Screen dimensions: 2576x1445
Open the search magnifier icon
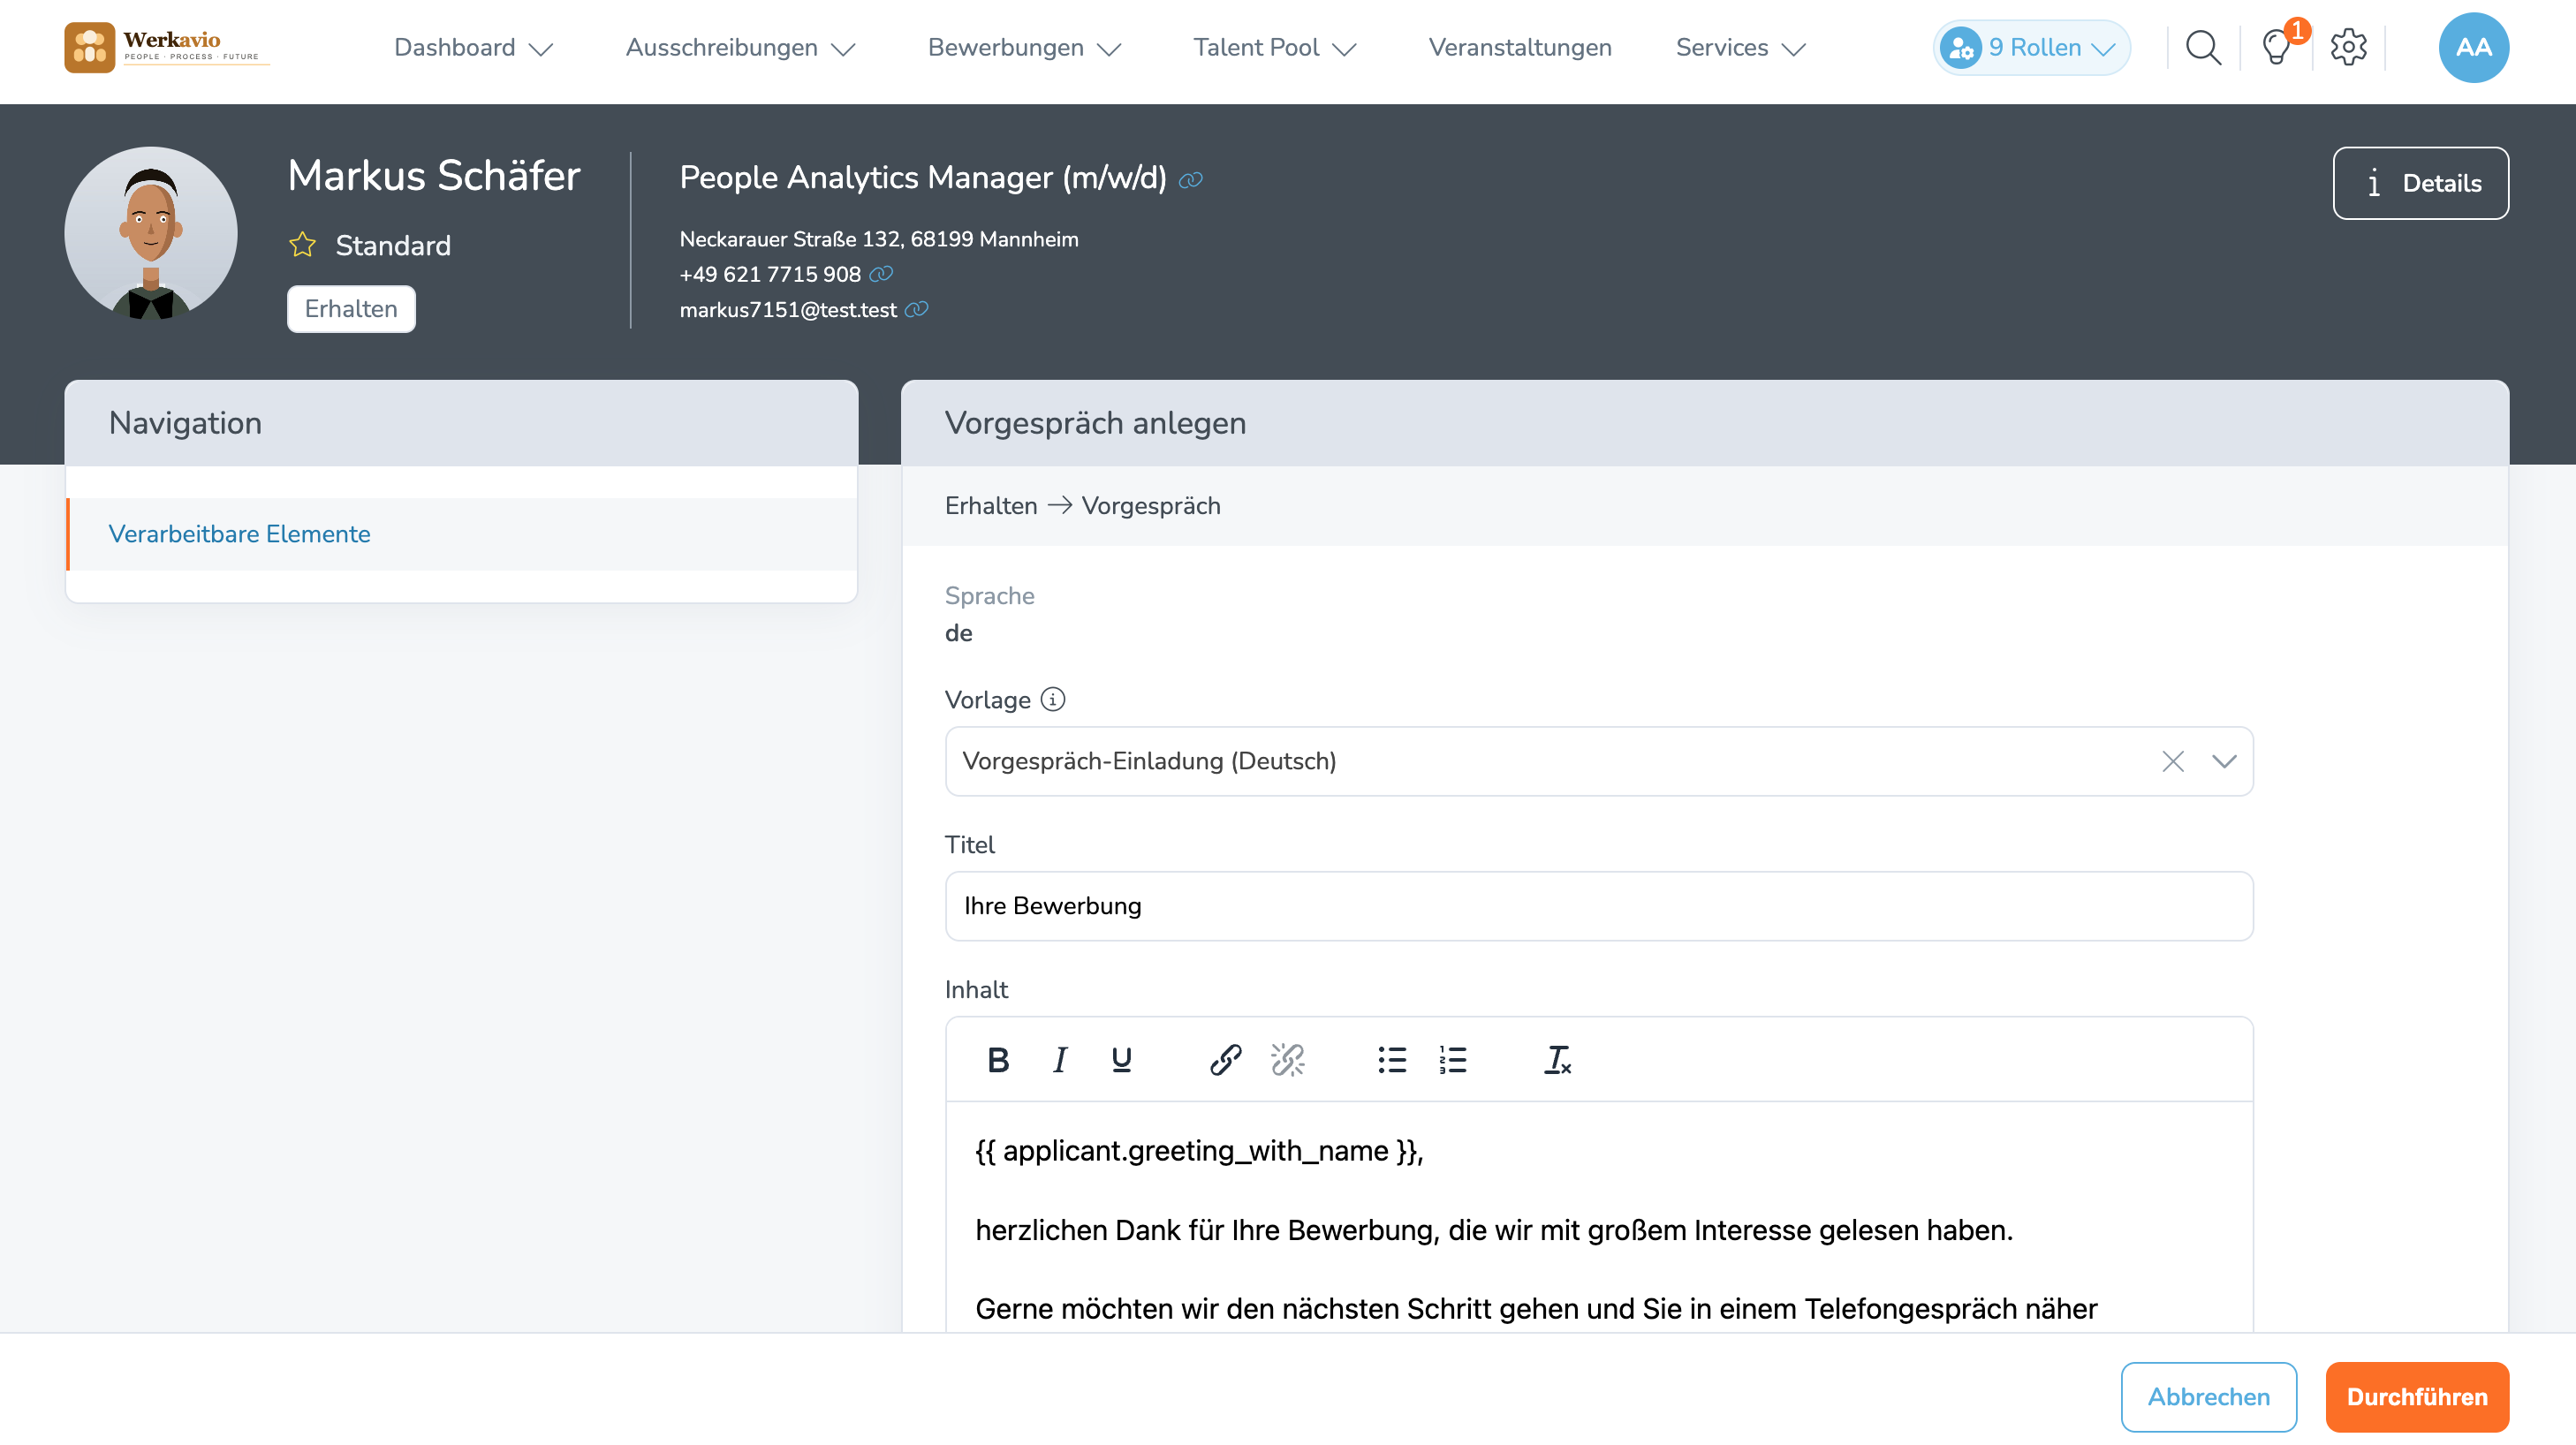coord(2203,47)
